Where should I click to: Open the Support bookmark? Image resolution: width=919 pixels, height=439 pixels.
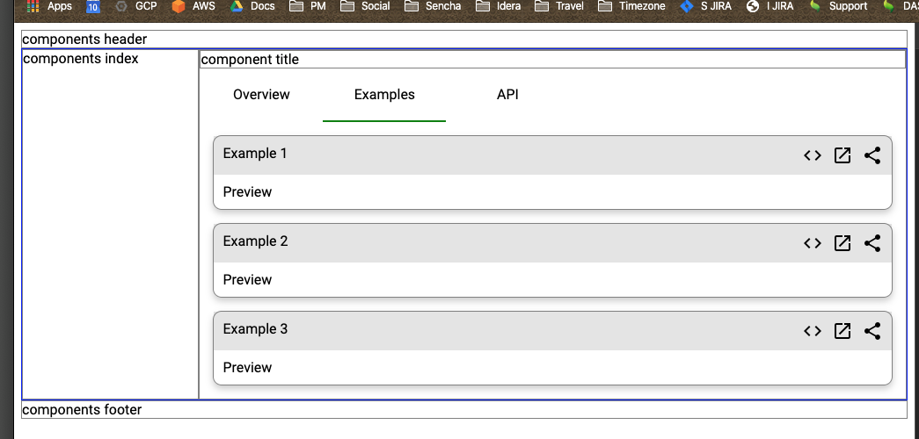(x=838, y=6)
